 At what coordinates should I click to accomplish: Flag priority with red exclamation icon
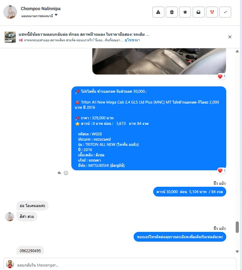[x=212, y=12]
